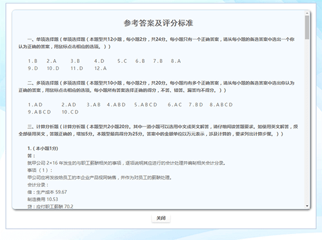Click single-choice answer 5.C
322x240 pixels.
[122, 61]
